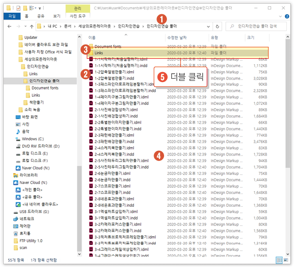The height and width of the screenshot is (267, 294).
Task: Select the 2-4스케치북만들기.indd file
Action: [114, 154]
